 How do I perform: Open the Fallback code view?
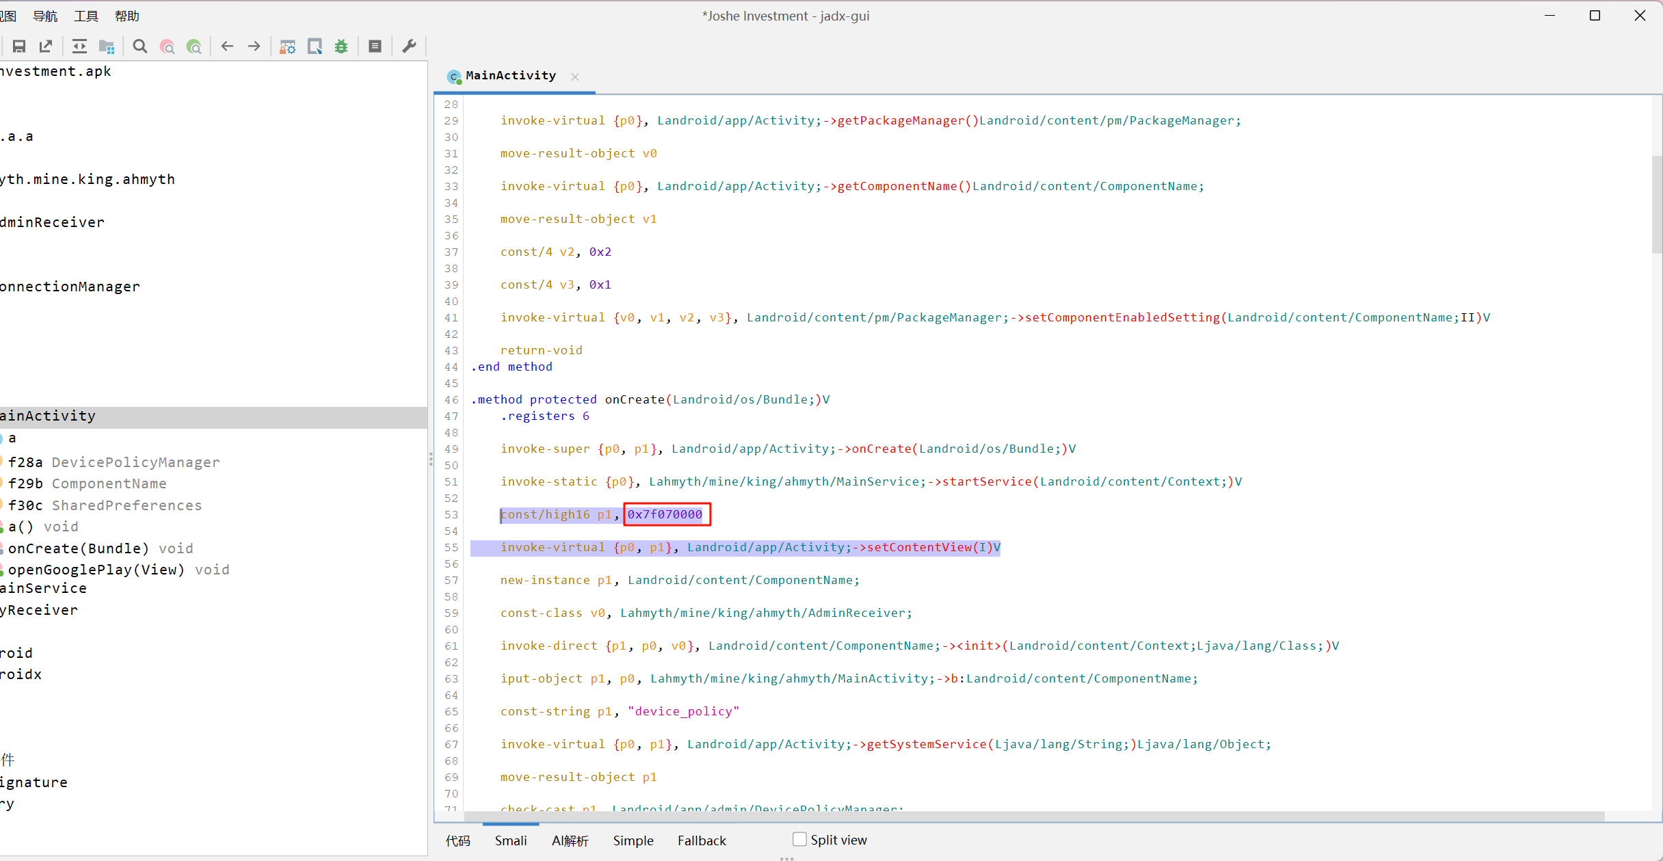point(702,840)
